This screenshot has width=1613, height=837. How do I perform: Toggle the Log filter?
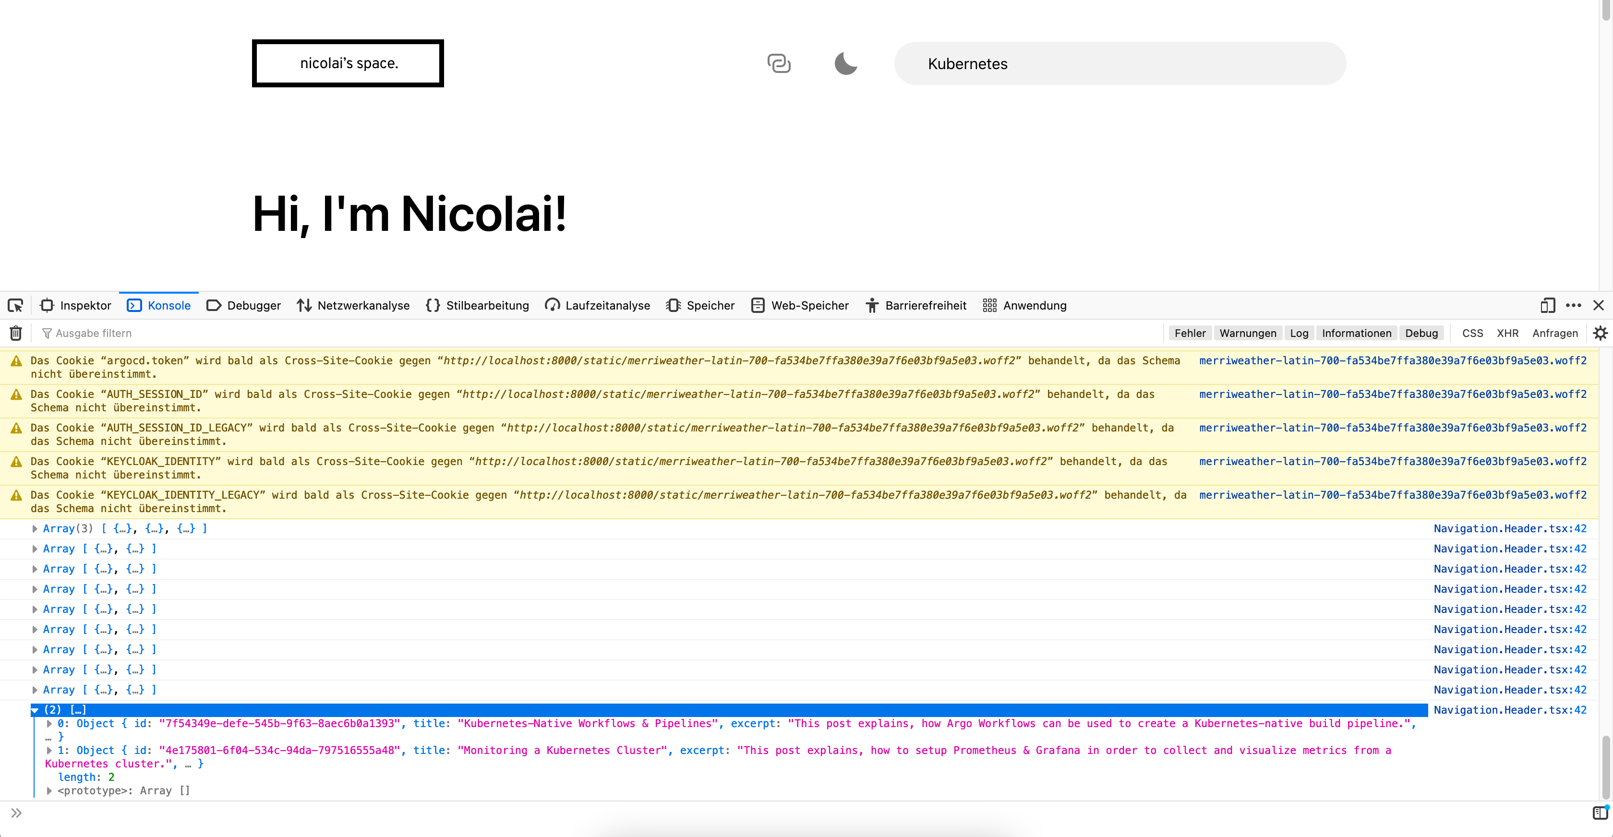tap(1299, 333)
